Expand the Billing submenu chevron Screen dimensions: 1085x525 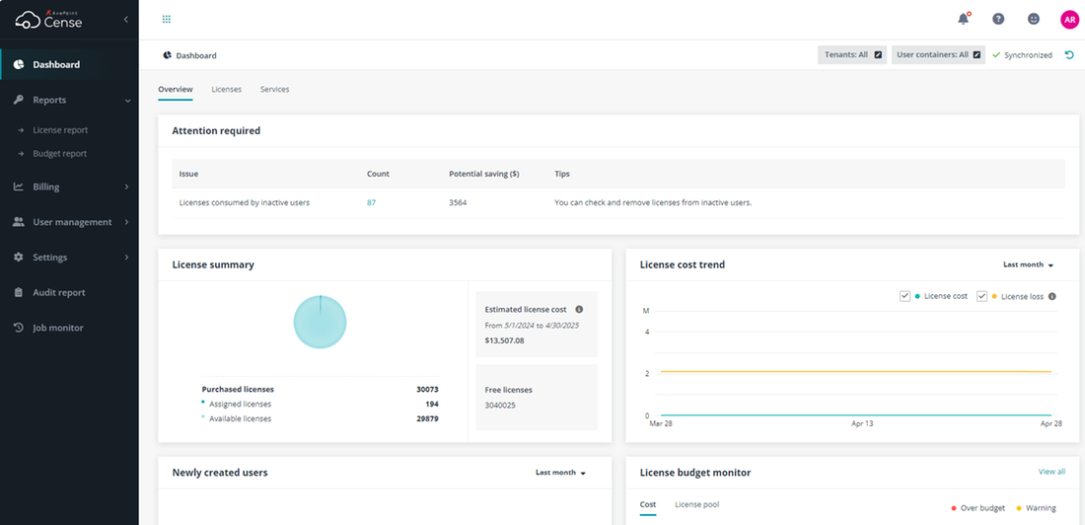coord(126,187)
